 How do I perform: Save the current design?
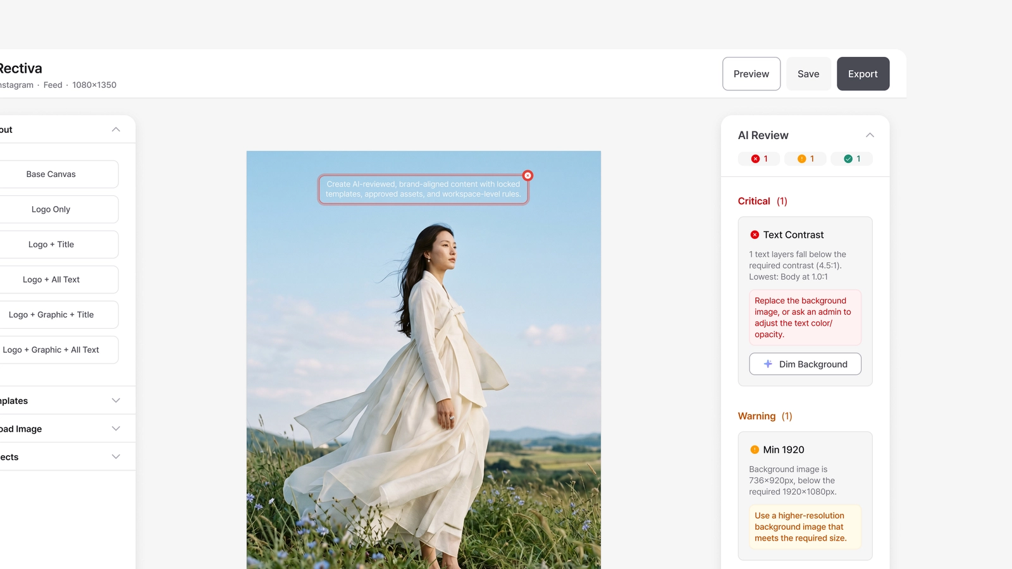click(x=808, y=74)
